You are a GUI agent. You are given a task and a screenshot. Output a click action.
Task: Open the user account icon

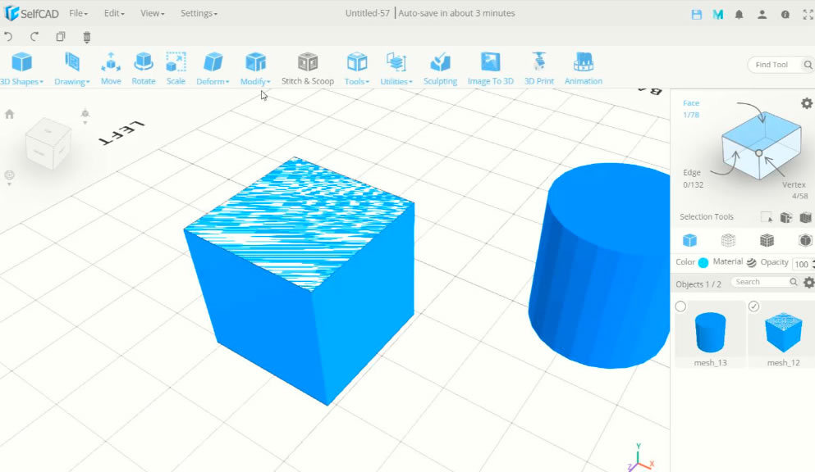[x=762, y=15]
